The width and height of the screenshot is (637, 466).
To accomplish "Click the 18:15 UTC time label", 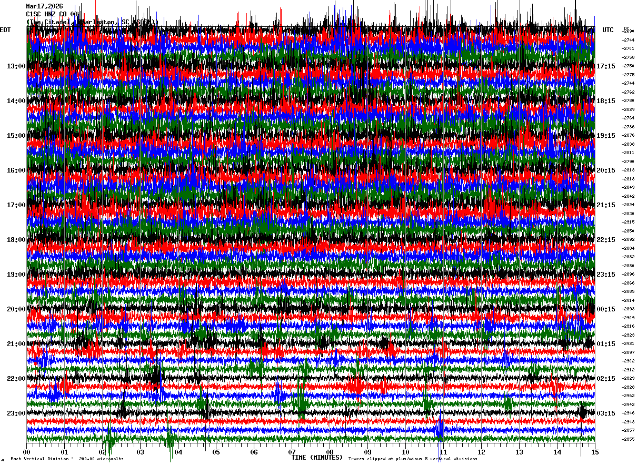I will [x=606, y=101].
